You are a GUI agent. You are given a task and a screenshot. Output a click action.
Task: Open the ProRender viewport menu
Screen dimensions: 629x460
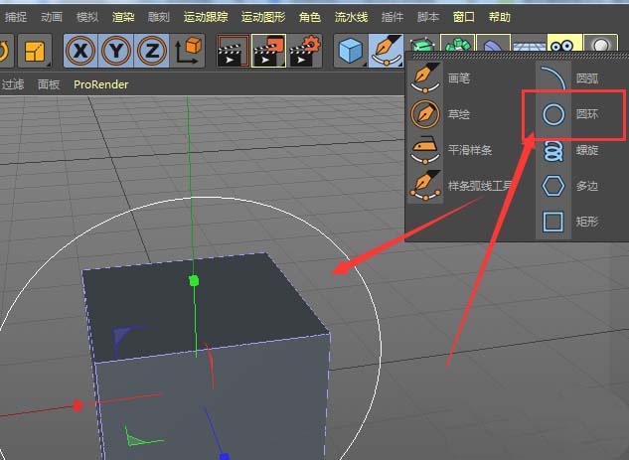[101, 84]
